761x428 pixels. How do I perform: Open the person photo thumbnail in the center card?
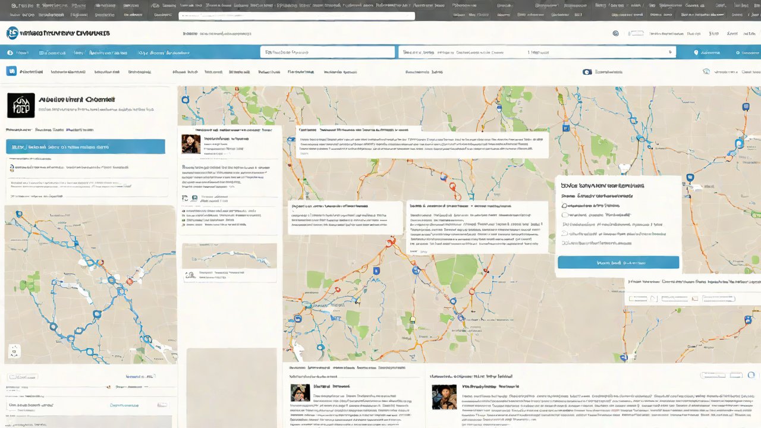tap(191, 144)
